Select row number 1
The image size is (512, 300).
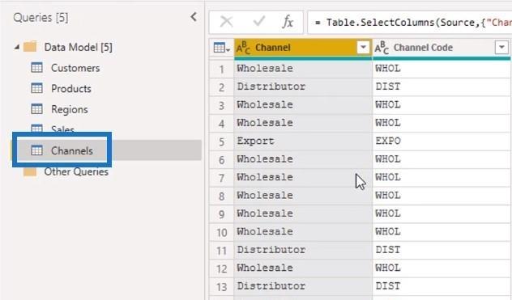[x=222, y=69]
